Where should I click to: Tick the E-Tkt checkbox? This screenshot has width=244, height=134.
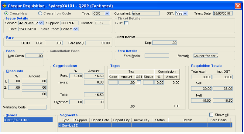(x=126, y=23)
